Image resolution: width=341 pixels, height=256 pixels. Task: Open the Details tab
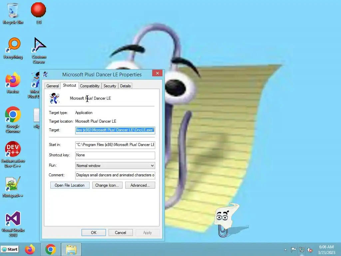126,86
